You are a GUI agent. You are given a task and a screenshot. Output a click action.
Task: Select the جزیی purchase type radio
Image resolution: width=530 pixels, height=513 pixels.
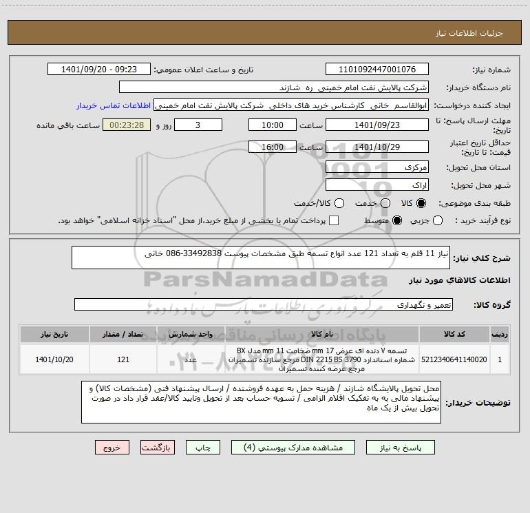click(x=438, y=220)
